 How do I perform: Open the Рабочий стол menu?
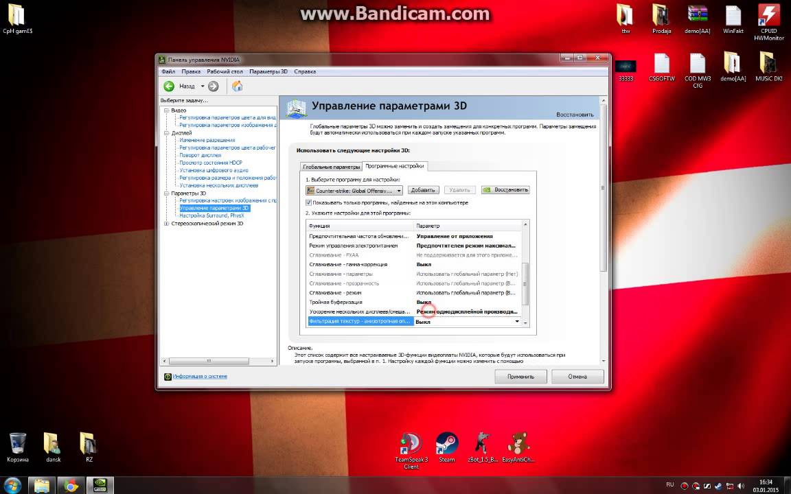pyautogui.click(x=225, y=71)
